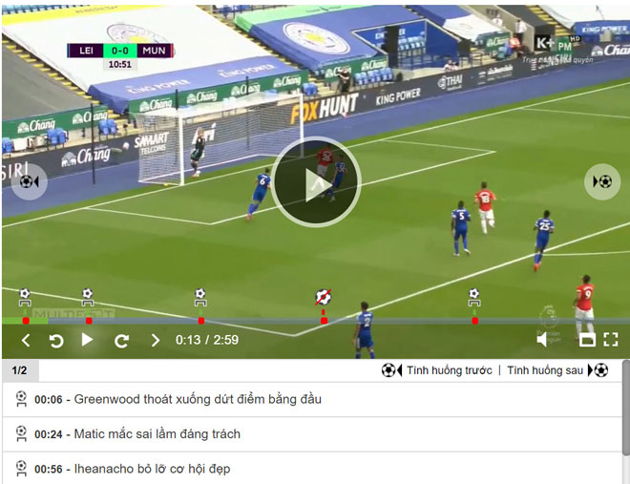Click the previous chevron in control bar

tap(26, 340)
